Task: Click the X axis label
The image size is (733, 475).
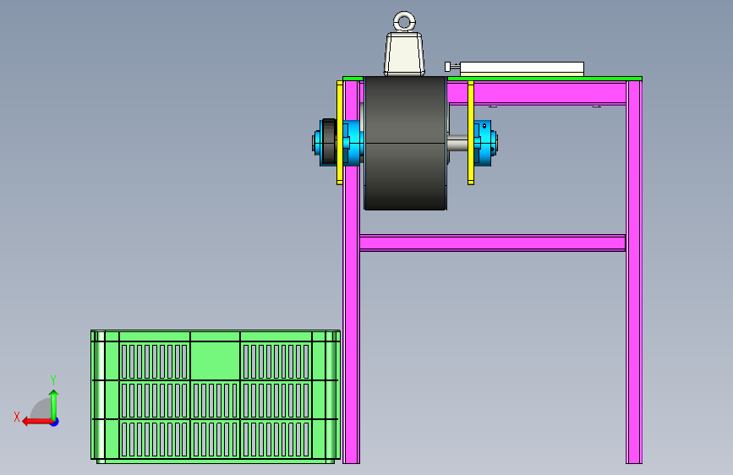Action: point(17,417)
